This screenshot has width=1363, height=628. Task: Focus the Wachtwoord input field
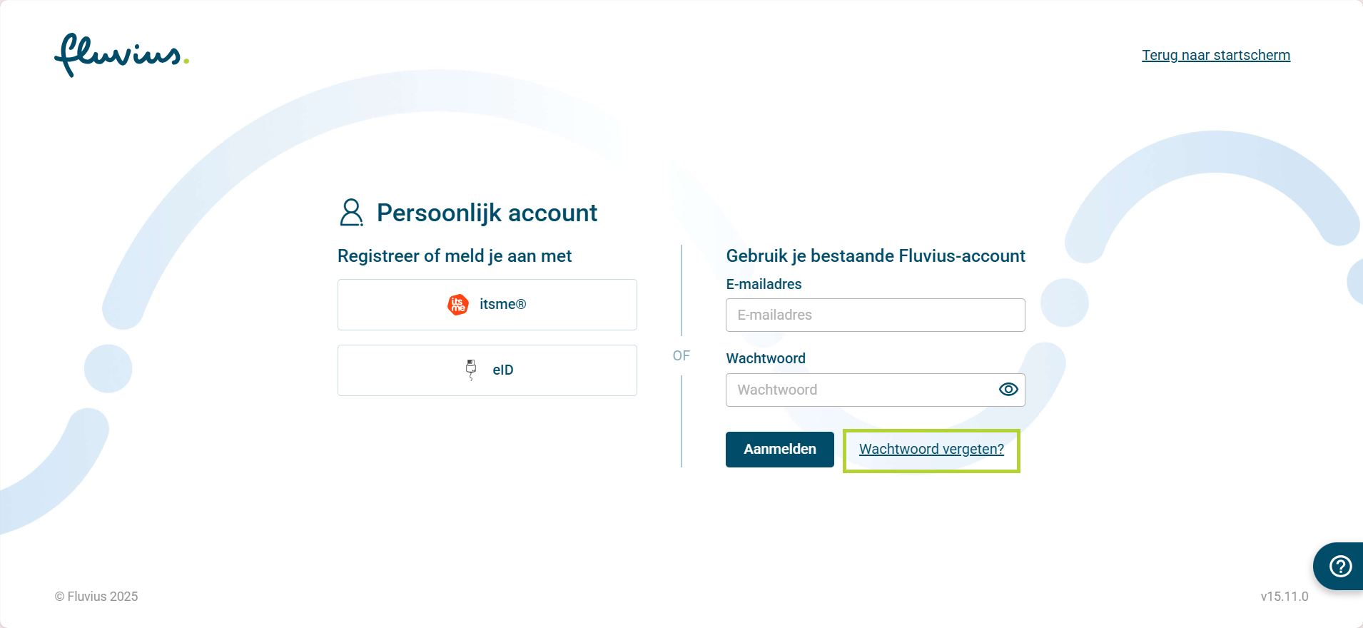point(856,390)
